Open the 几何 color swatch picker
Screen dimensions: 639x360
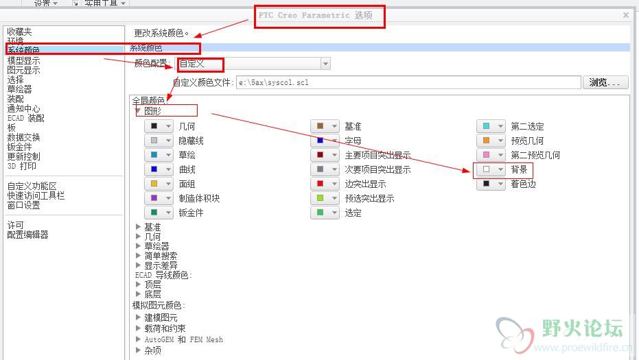(159, 126)
